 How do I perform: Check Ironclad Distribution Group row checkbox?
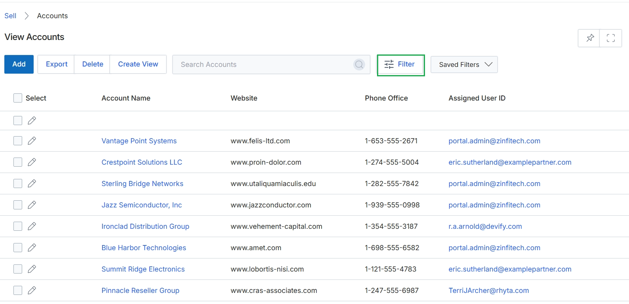point(18,226)
